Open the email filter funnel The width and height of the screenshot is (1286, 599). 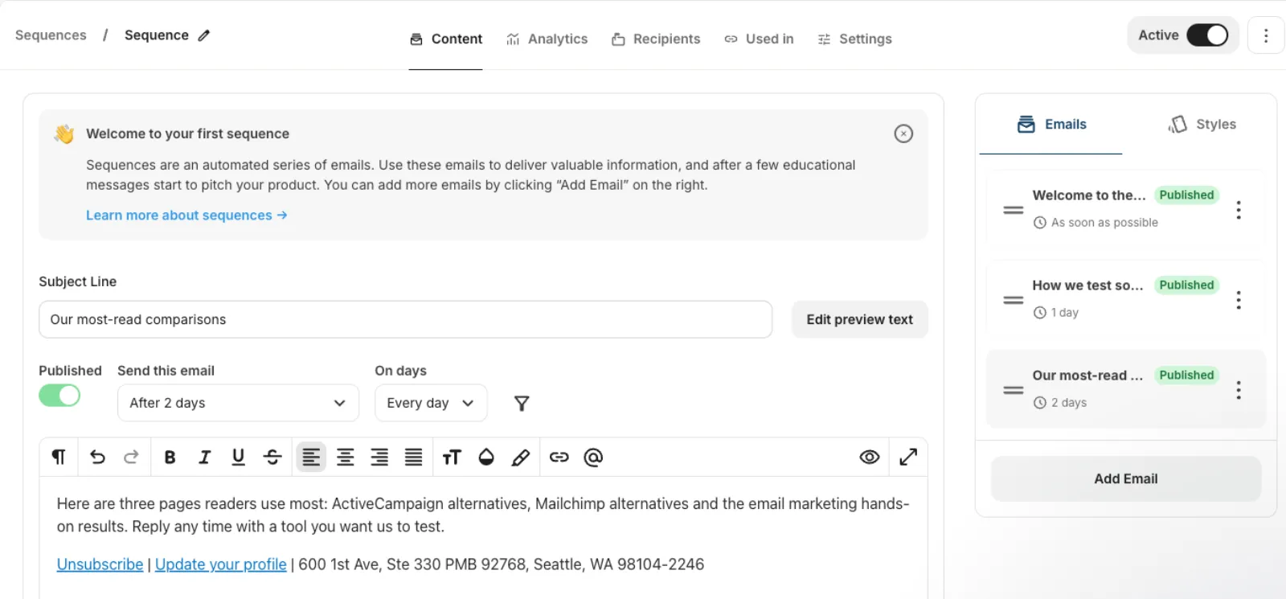point(522,404)
